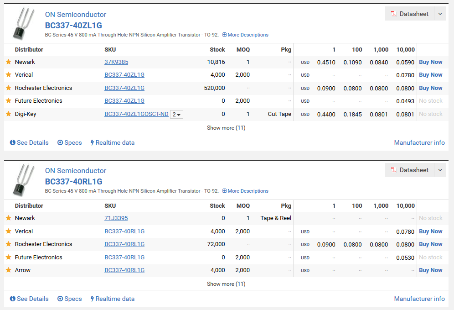Click Buy Now for Rochester with 520,000 stock

pos(431,88)
